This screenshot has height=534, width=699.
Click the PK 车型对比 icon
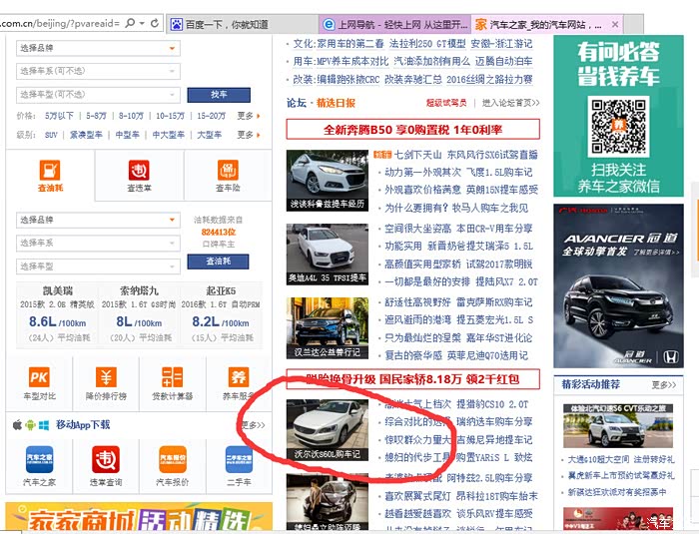[39, 380]
